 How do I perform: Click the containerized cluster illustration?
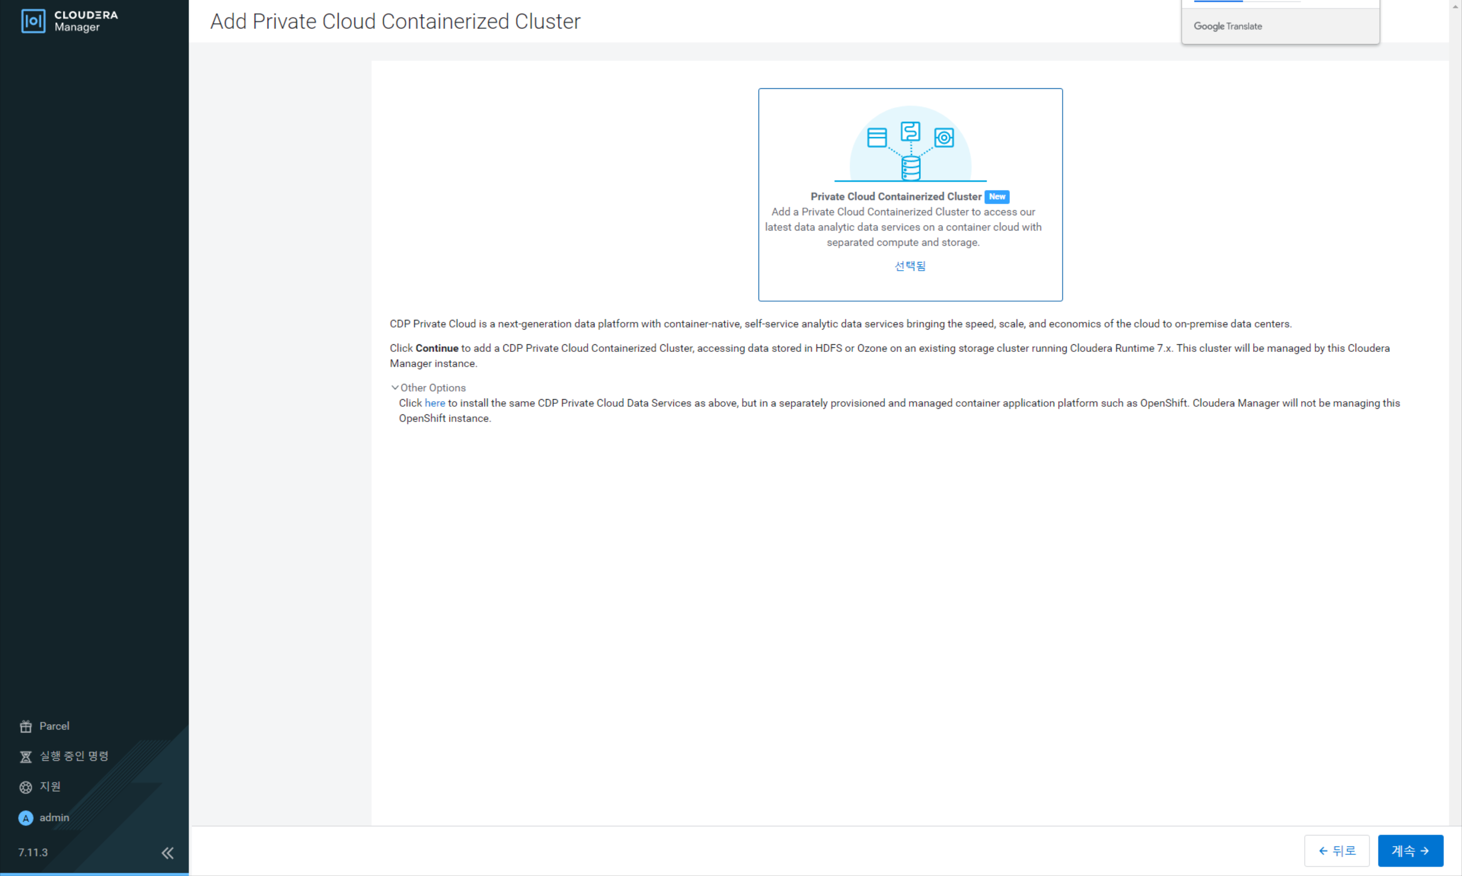(x=910, y=144)
